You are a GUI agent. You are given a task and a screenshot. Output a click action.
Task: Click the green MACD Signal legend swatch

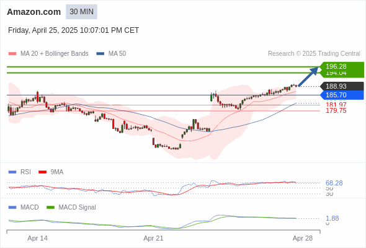[x=50, y=208]
